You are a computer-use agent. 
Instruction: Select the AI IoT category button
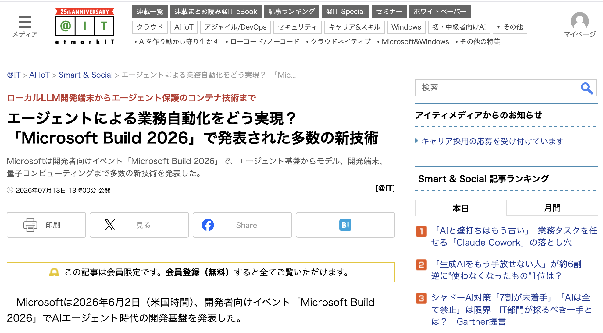click(184, 27)
